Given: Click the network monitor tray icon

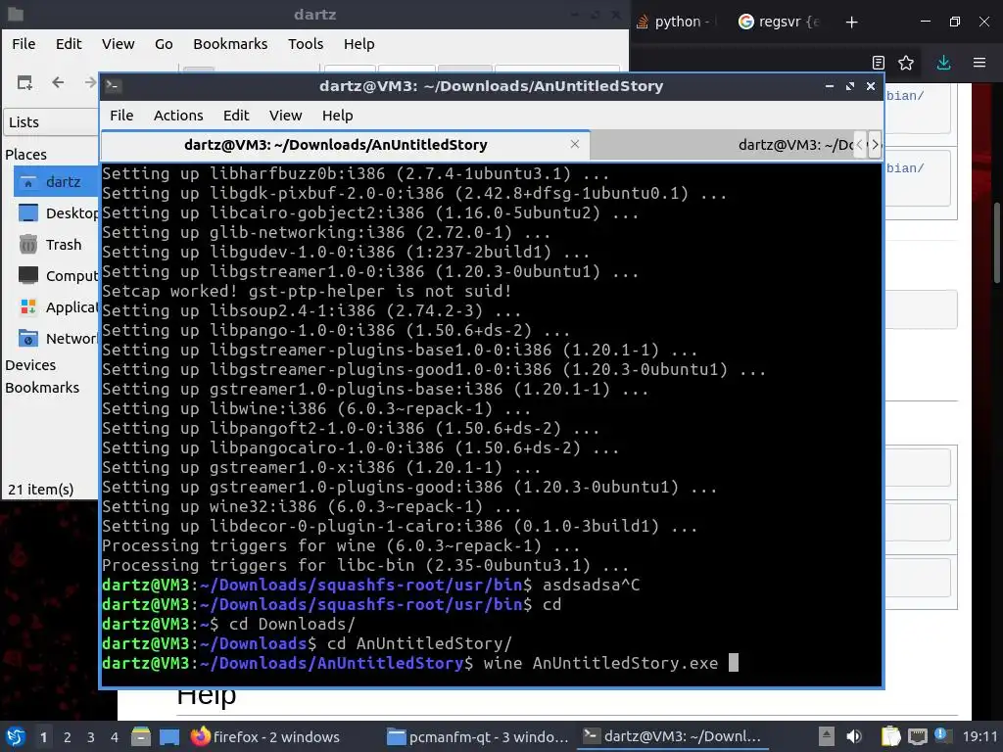Looking at the screenshot, I should (917, 736).
